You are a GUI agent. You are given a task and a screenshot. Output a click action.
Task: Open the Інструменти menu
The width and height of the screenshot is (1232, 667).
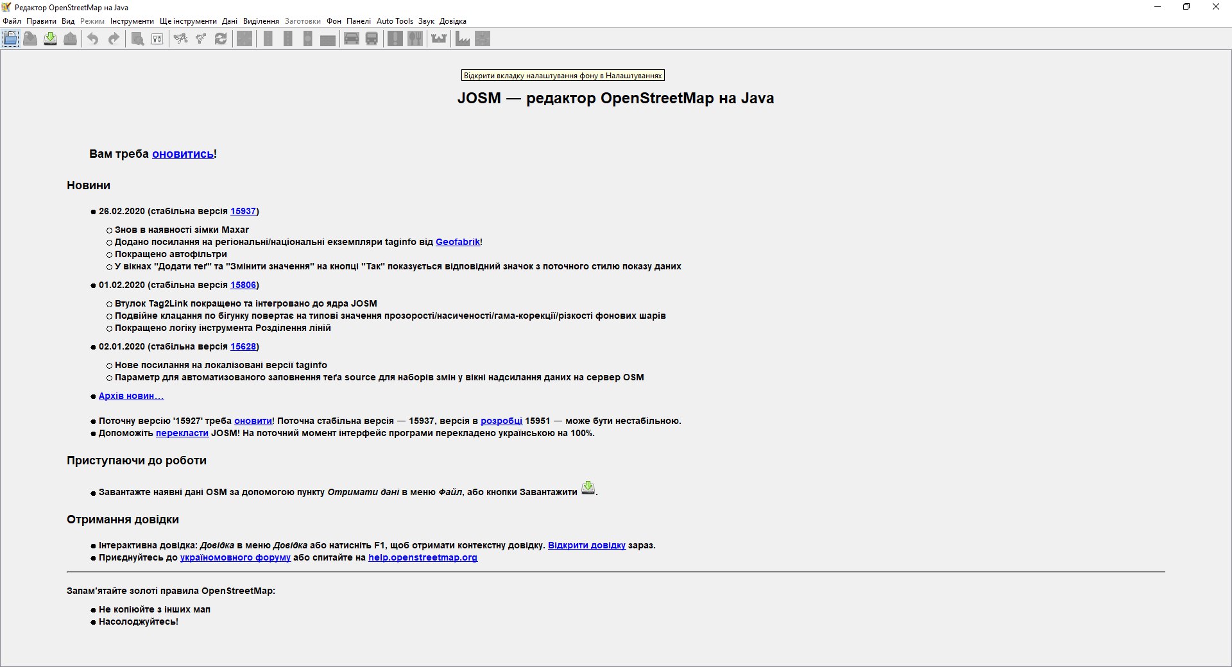[132, 21]
